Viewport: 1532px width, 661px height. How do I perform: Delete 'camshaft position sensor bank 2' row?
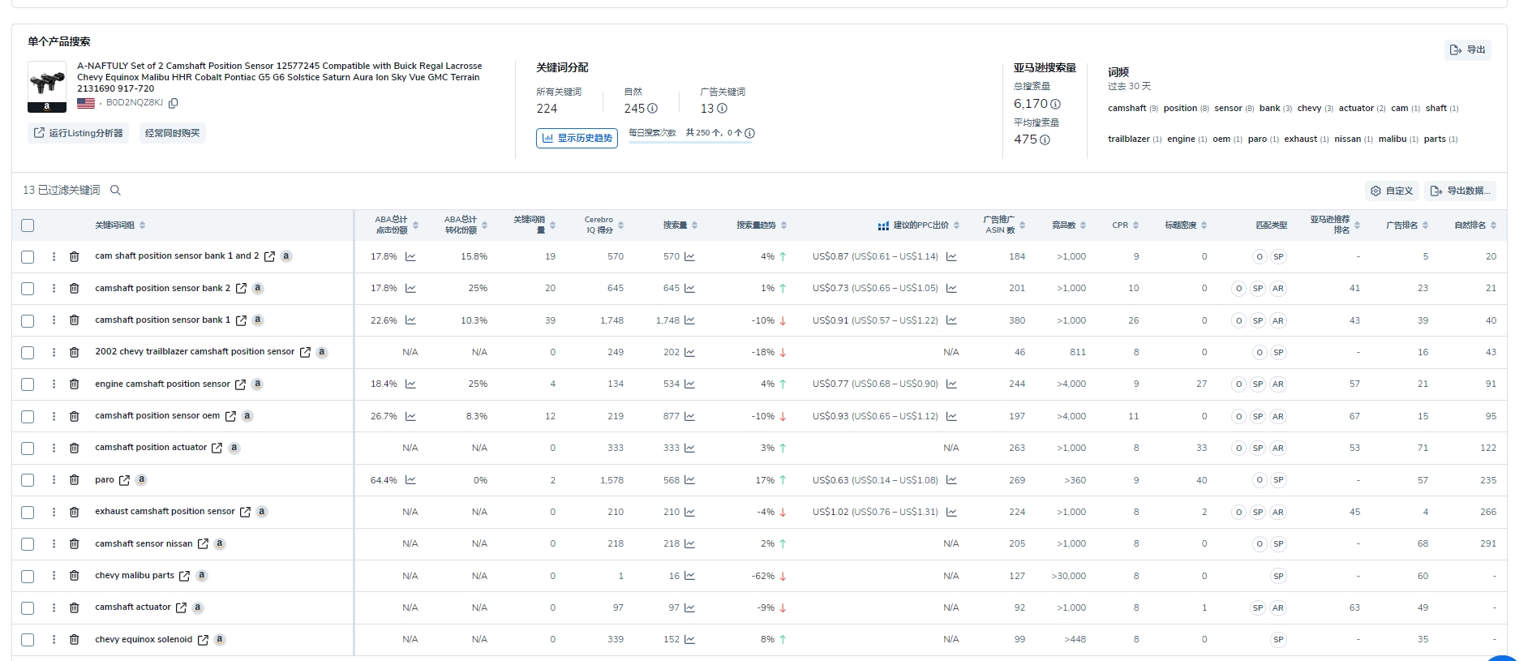coord(74,288)
